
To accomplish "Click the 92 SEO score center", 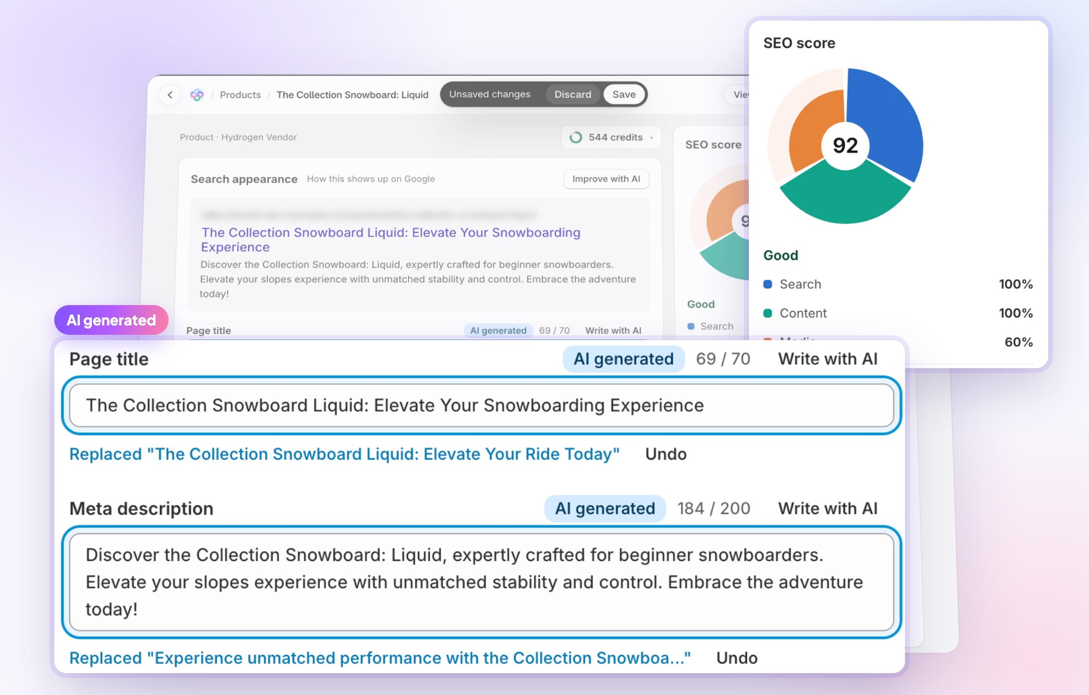I will click(x=845, y=146).
